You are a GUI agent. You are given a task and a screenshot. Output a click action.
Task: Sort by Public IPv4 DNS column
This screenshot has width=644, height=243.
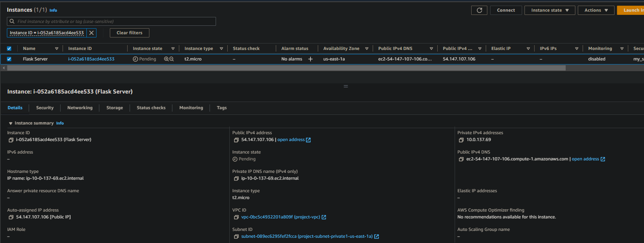click(x=431, y=49)
